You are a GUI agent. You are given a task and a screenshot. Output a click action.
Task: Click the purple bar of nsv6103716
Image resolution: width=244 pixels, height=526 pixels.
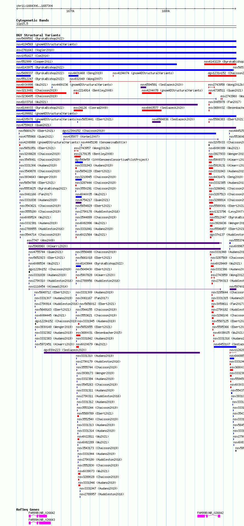(107, 105)
